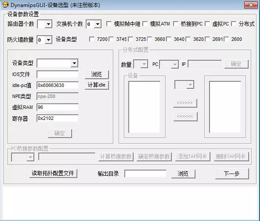Enable the 虚拟PC checkbox

click(x=207, y=24)
